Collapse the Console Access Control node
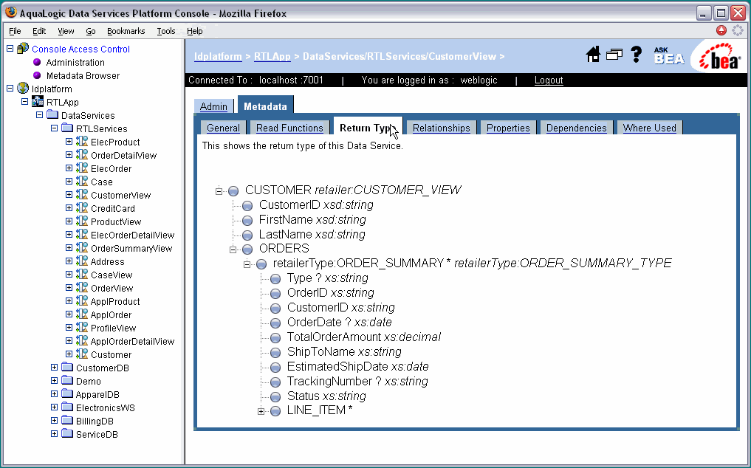Screen dimensions: 751x468 10,49
